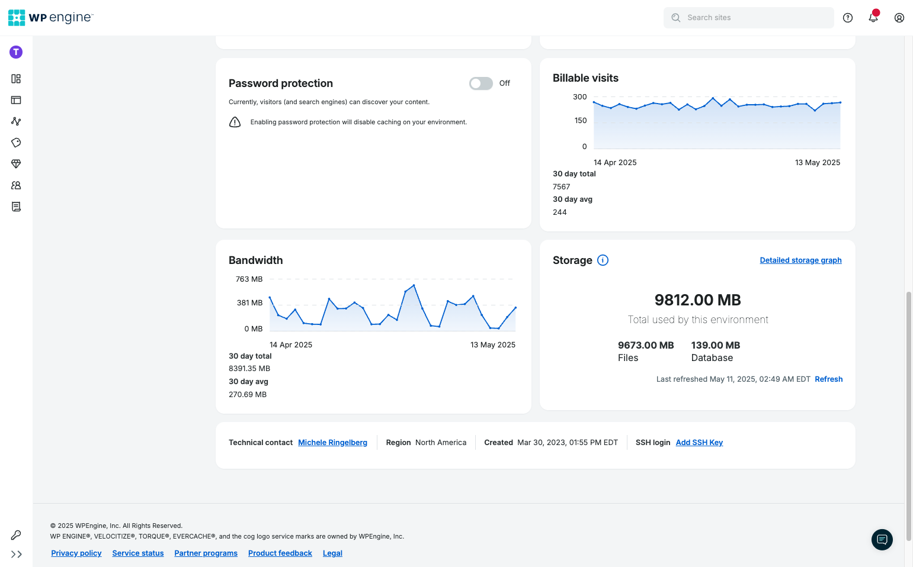The image size is (913, 567).
Task: Open the Partner programs footer link
Action: [206, 553]
